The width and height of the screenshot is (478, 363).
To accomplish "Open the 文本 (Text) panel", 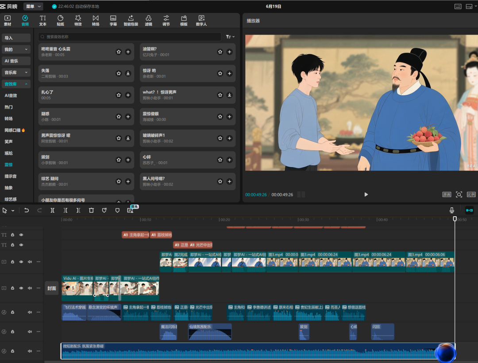I will pos(42,20).
